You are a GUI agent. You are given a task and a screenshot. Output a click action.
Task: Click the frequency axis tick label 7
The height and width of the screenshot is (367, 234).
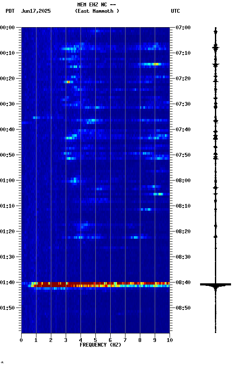point(125,340)
